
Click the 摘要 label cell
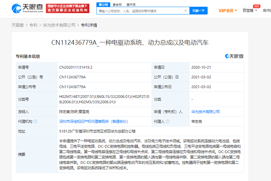pos(36,154)
